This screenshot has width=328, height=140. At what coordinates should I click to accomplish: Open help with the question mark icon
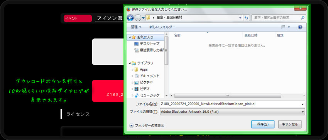coord(300,27)
